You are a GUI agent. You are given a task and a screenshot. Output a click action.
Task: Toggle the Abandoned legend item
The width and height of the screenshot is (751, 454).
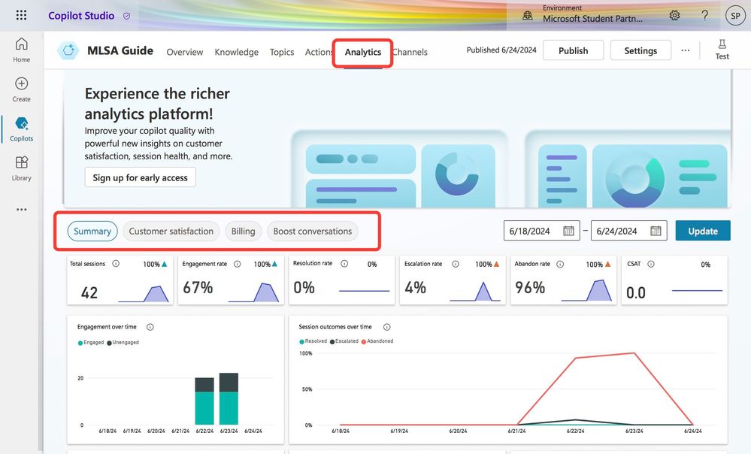(x=377, y=341)
